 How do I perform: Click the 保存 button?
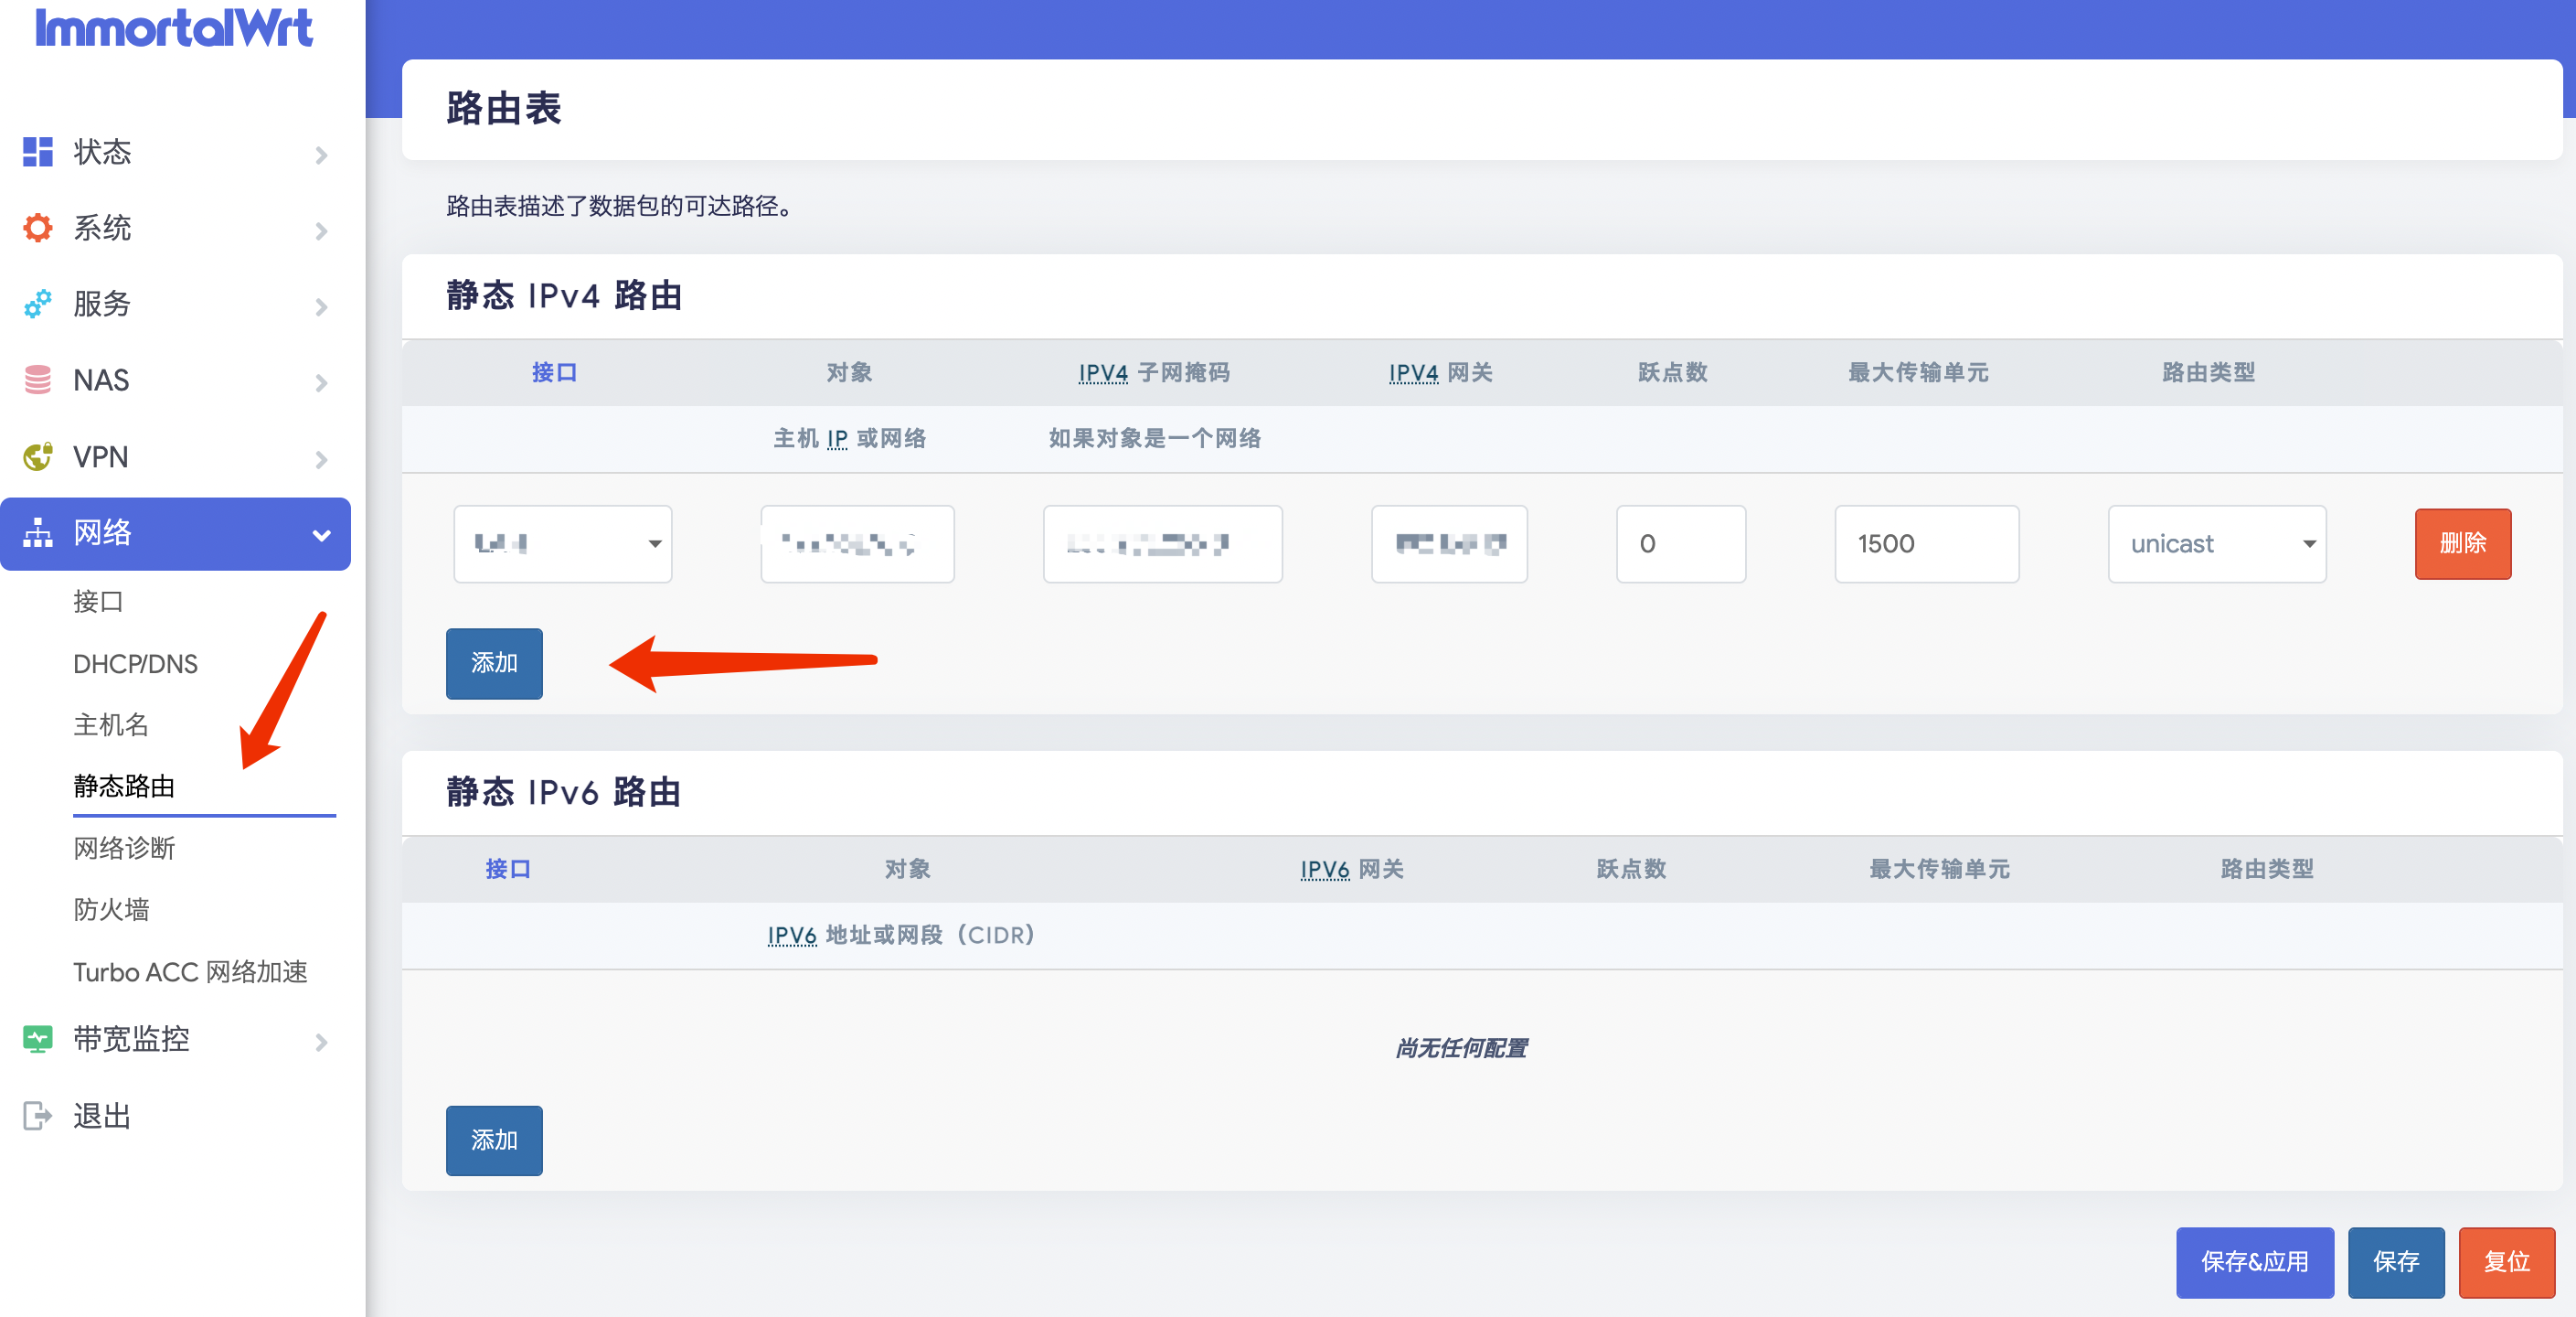coord(2396,1263)
